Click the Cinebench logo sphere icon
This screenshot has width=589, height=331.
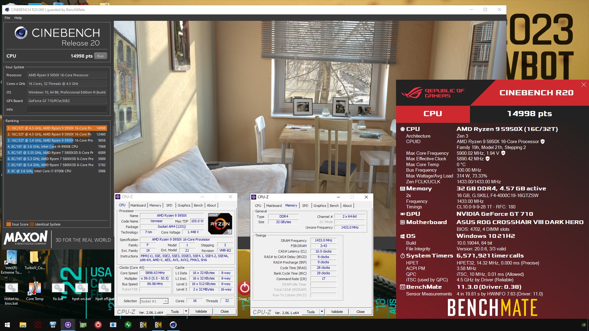[21, 33]
